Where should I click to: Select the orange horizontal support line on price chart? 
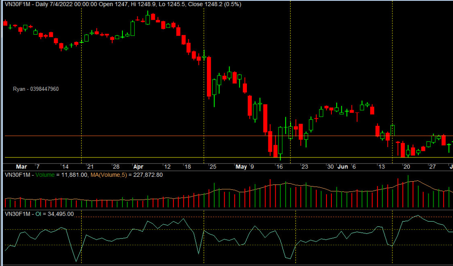[229, 136]
